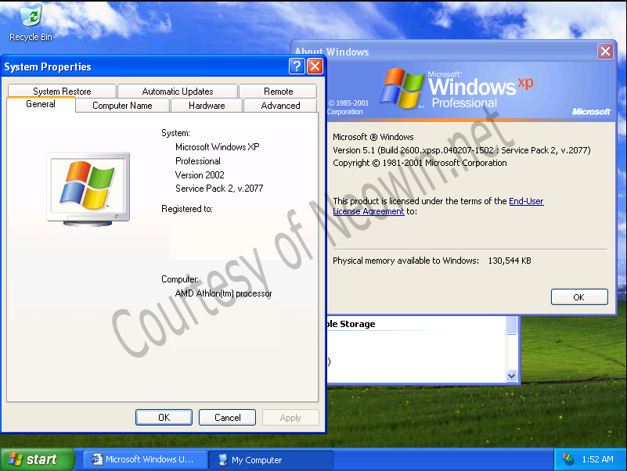Switch to the Hardware tab
This screenshot has width=627, height=471.
click(207, 106)
